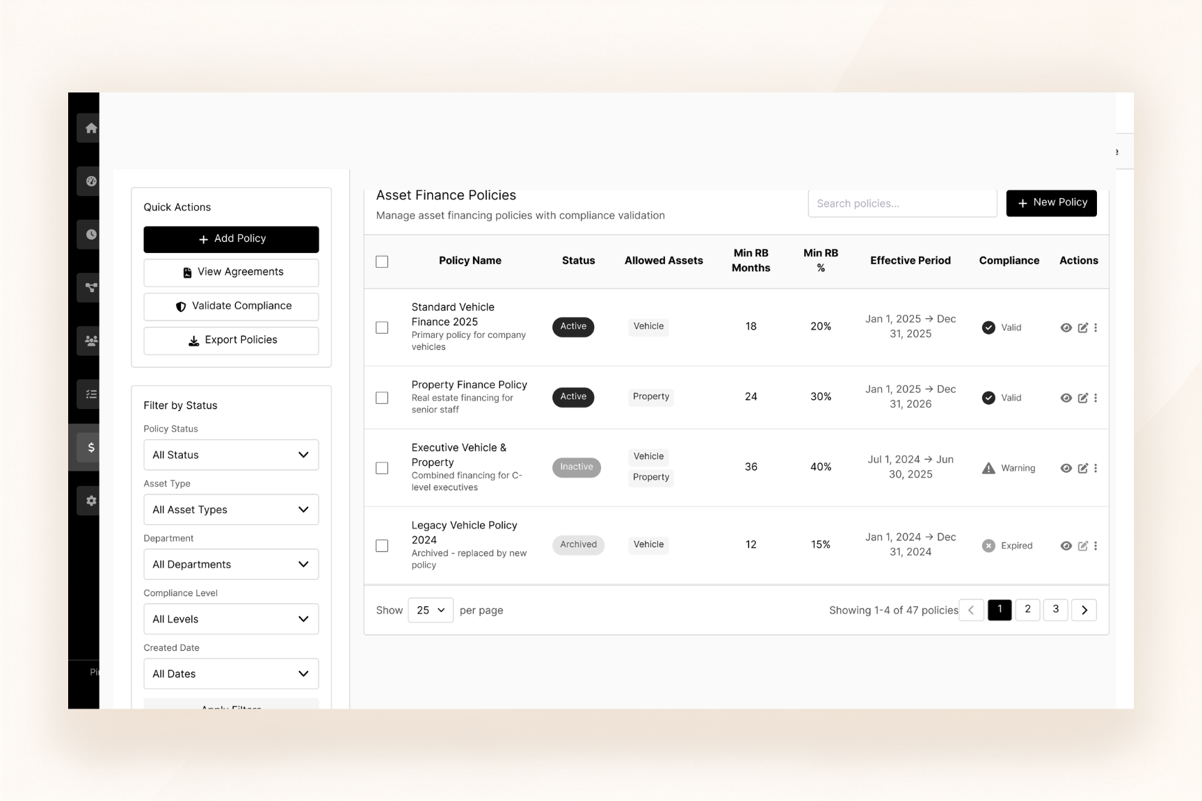Edit the Property Finance Policy row
The width and height of the screenshot is (1202, 801).
[x=1083, y=398]
